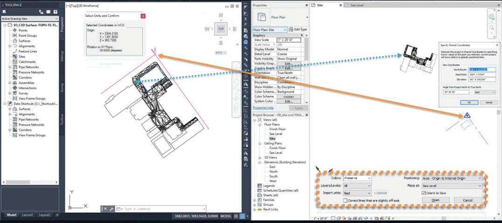Collapse the Floor Plans node in Project Browser
502x223 pixels.
pyautogui.click(x=260, y=125)
